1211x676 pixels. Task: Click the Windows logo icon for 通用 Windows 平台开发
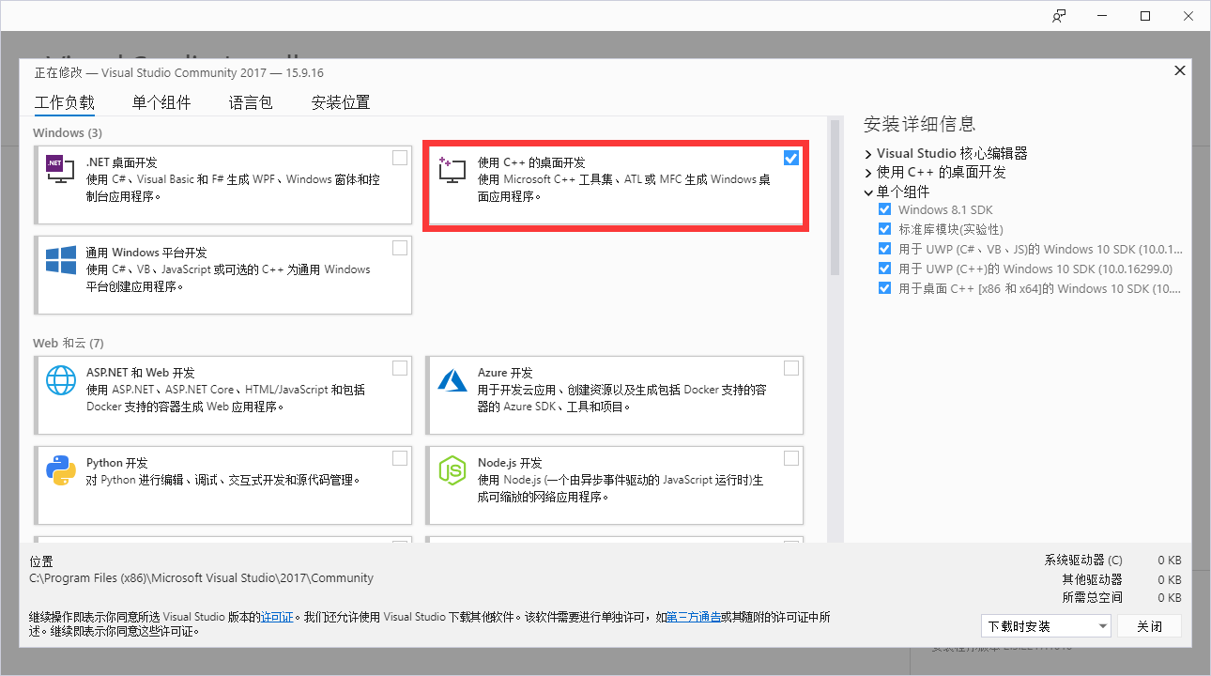click(61, 260)
